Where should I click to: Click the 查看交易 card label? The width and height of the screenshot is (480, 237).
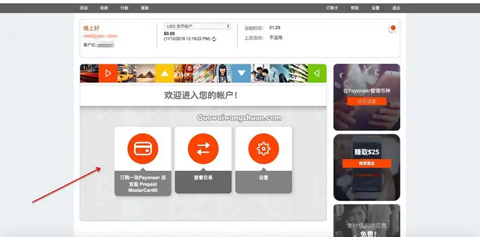pos(203,178)
